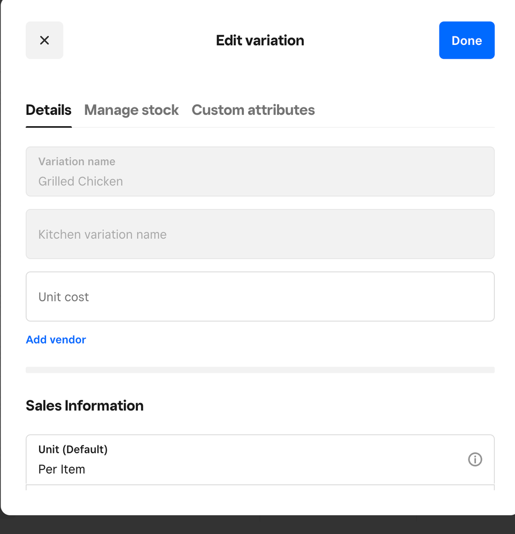Select the Per Item unit value
The height and width of the screenshot is (534, 515).
[62, 469]
